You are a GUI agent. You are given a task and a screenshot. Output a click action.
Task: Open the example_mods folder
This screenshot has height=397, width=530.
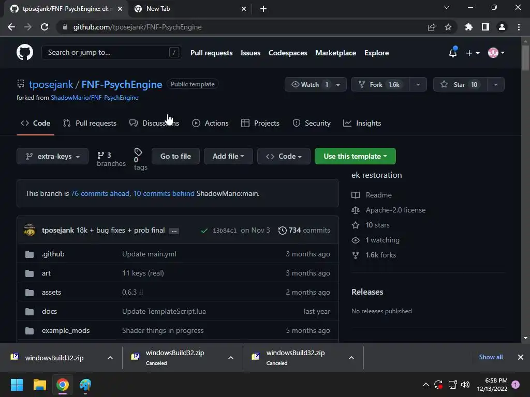pyautogui.click(x=66, y=330)
